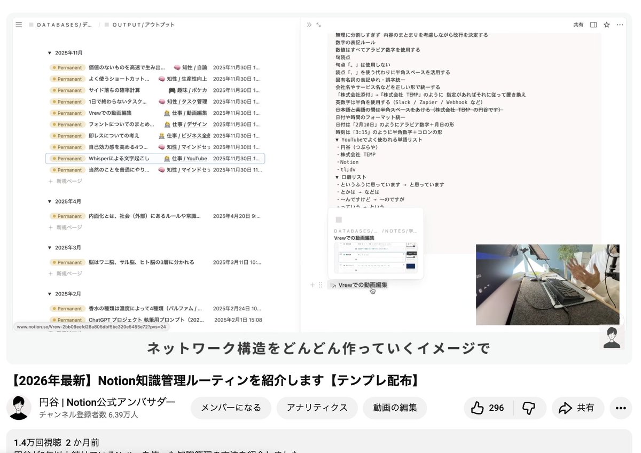Click the thumbs-down icon on the video
The height and width of the screenshot is (453, 641).
coord(529,408)
